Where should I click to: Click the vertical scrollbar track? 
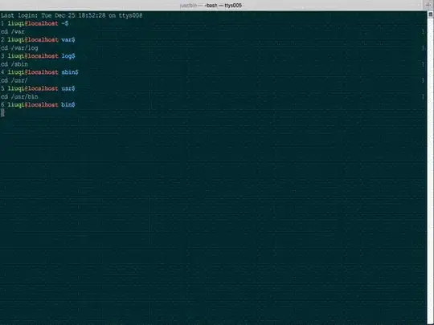(431, 172)
